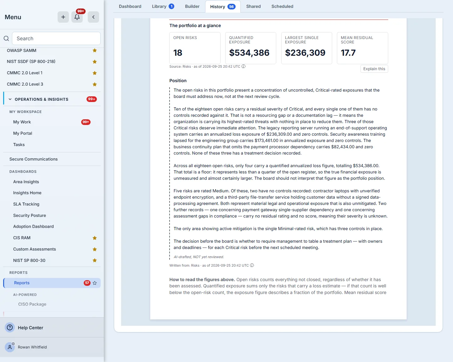Toggle star for CIS RAM
This screenshot has height=362, width=453.
pos(95,238)
